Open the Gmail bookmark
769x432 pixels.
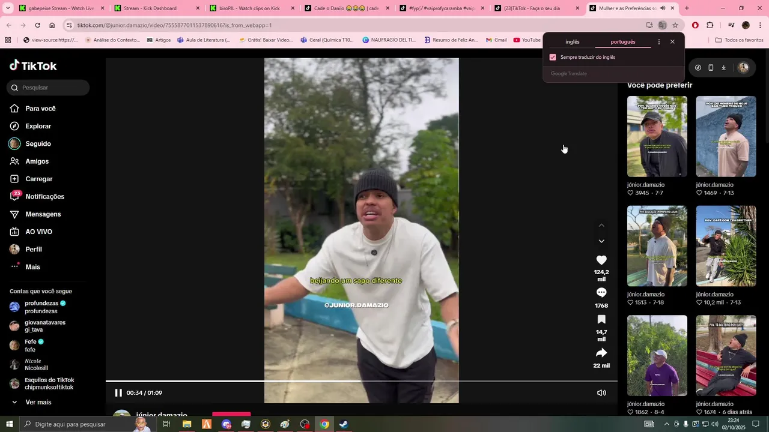click(x=496, y=40)
